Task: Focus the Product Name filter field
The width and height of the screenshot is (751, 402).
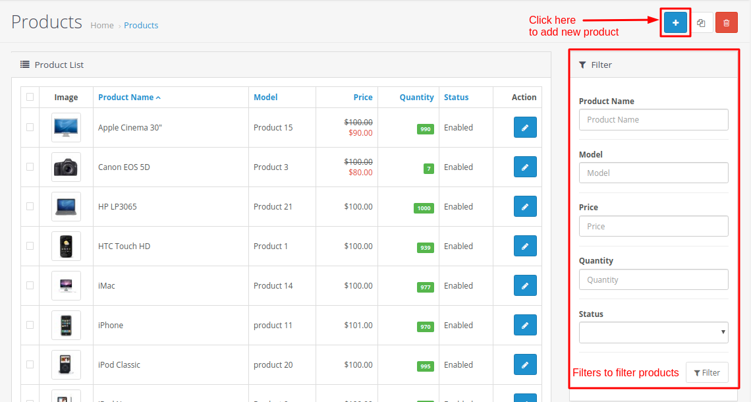Action: pos(654,120)
